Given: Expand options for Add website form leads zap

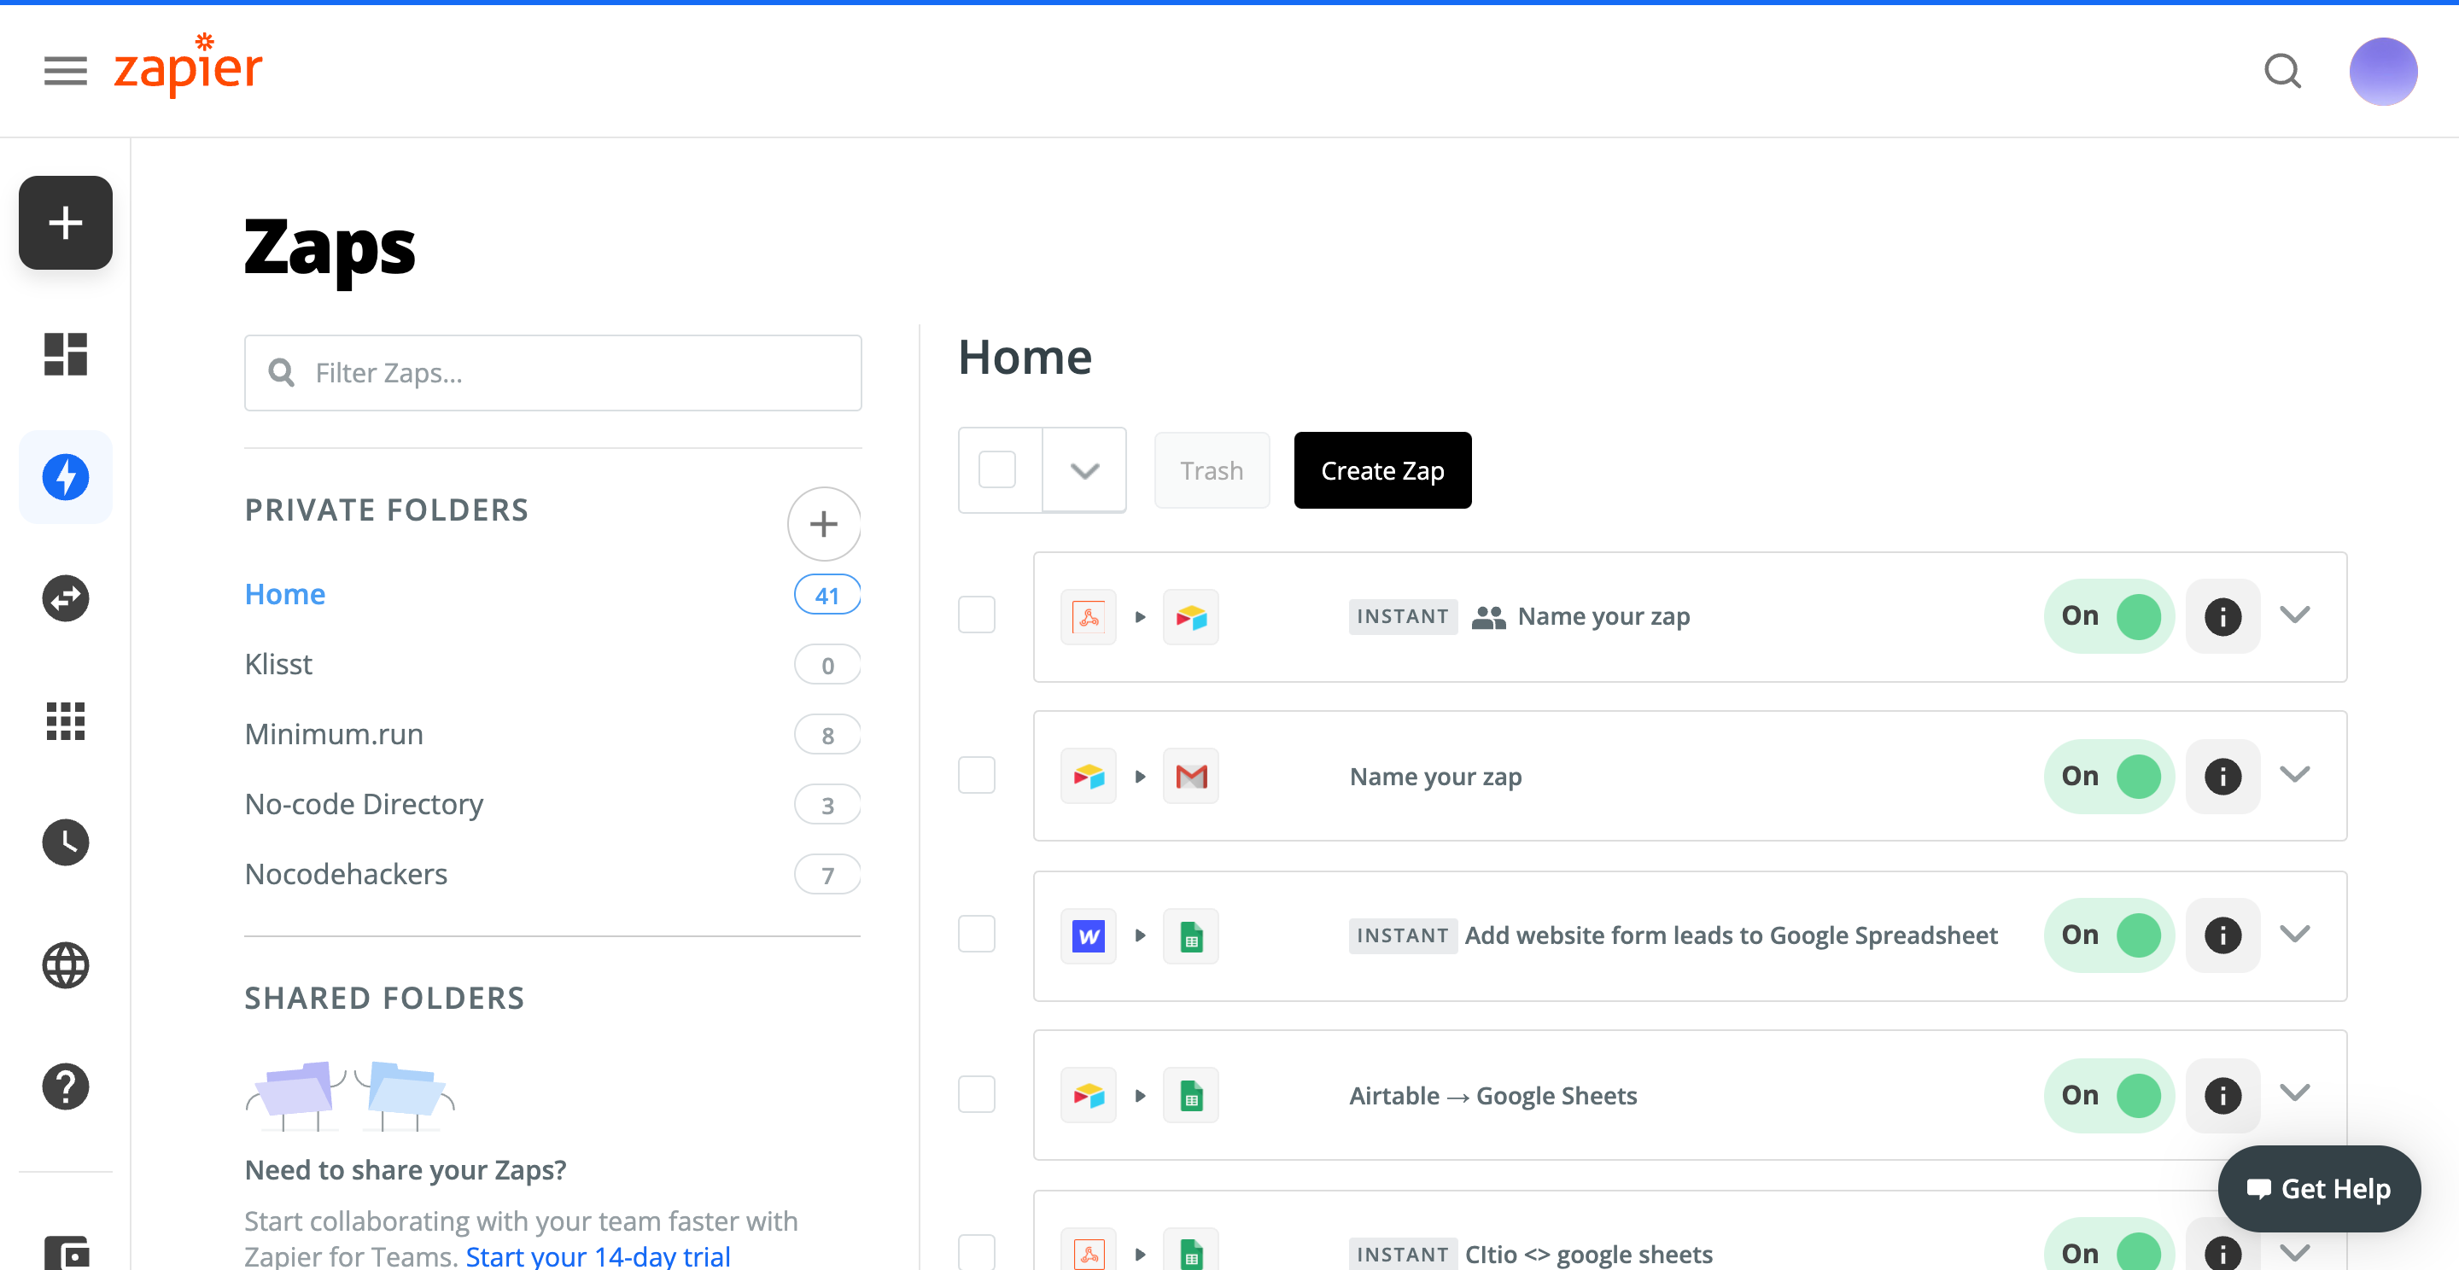Looking at the screenshot, I should click(2295, 933).
